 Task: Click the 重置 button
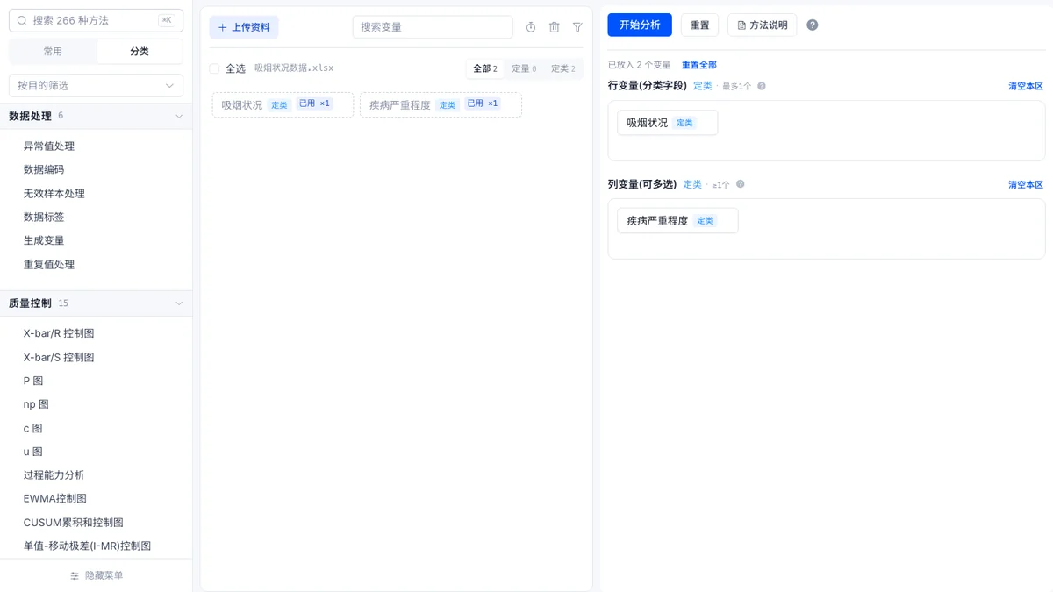[x=699, y=25]
